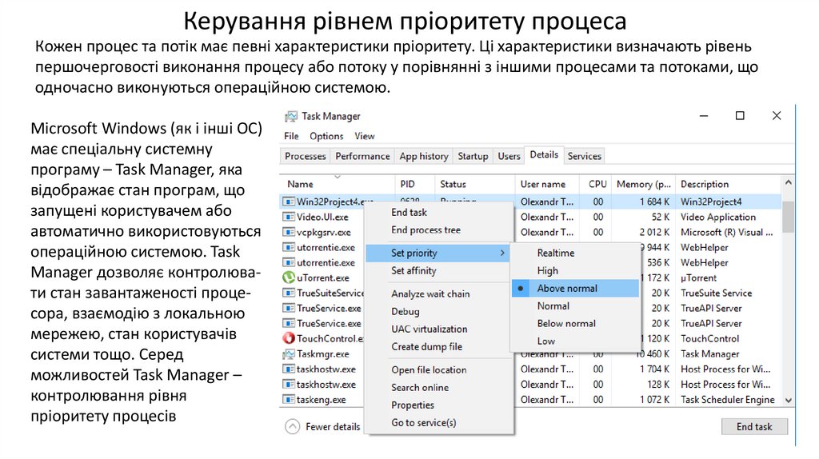The height and width of the screenshot is (459, 819).
Task: Choose Debug in context menu
Action: click(x=439, y=311)
